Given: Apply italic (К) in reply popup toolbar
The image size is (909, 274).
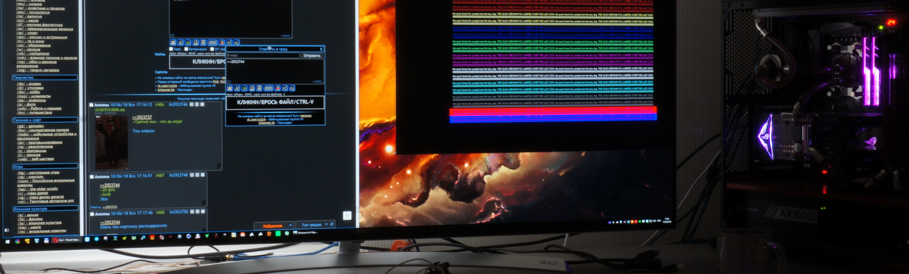Looking at the screenshot, I should point(237,88).
